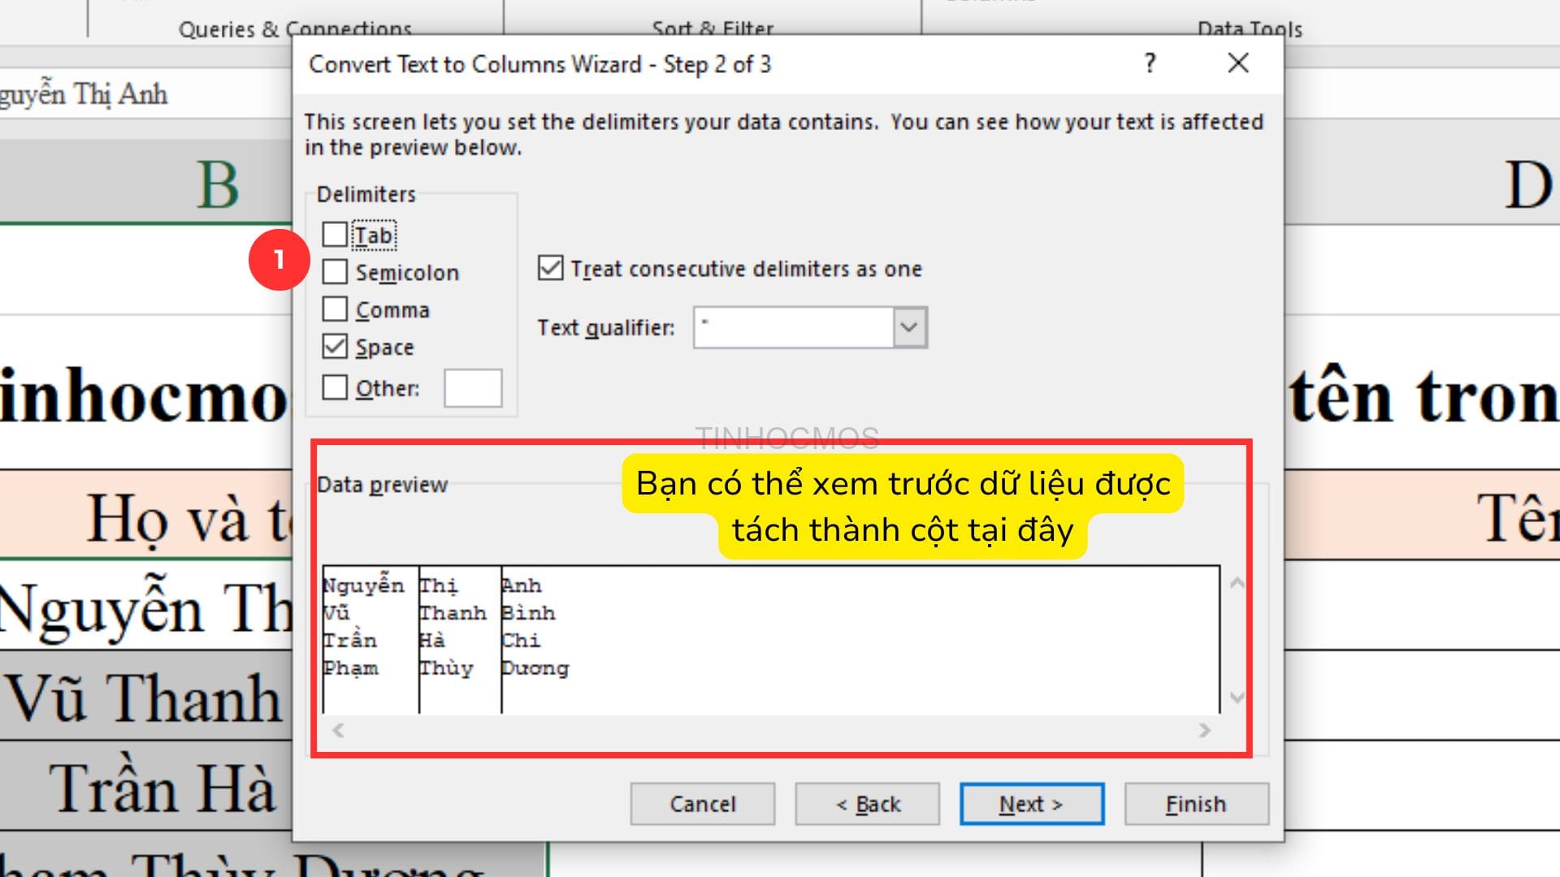Click the Excel formula bar text
The height and width of the screenshot is (877, 1560).
coord(84,94)
